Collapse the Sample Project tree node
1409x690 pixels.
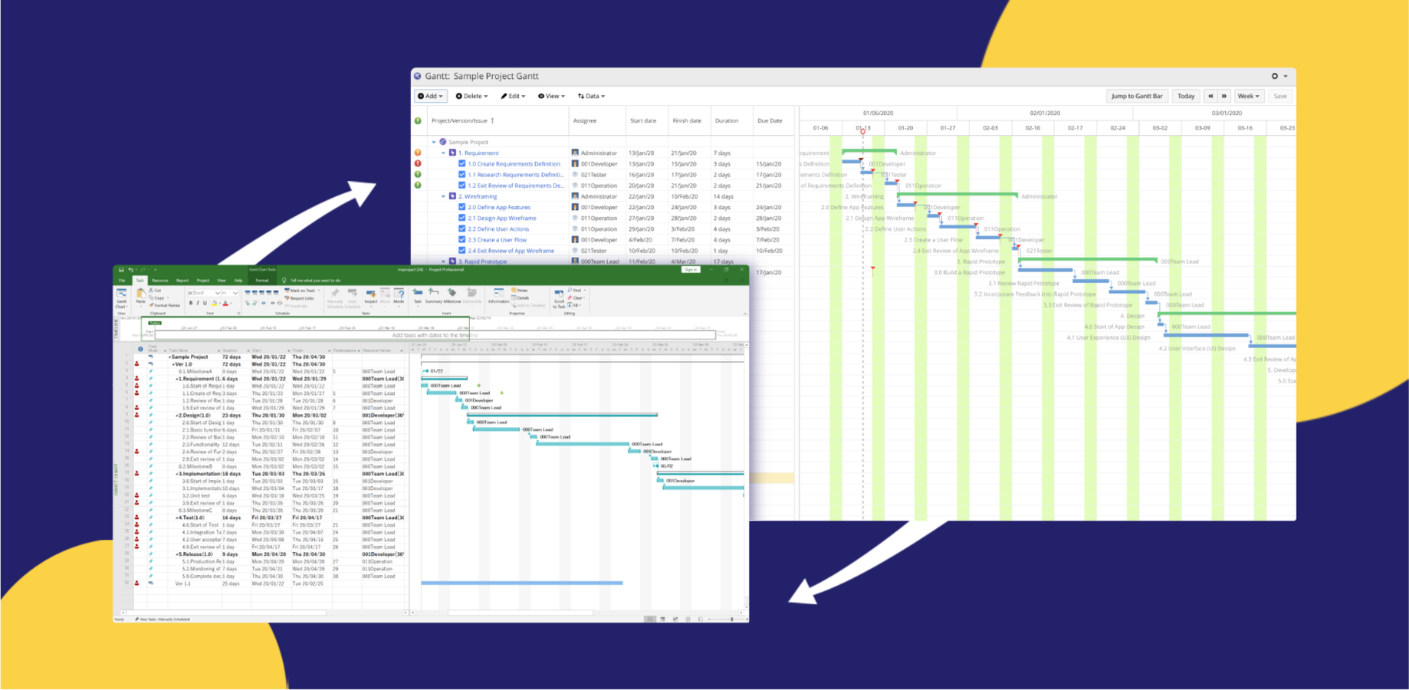pos(434,142)
